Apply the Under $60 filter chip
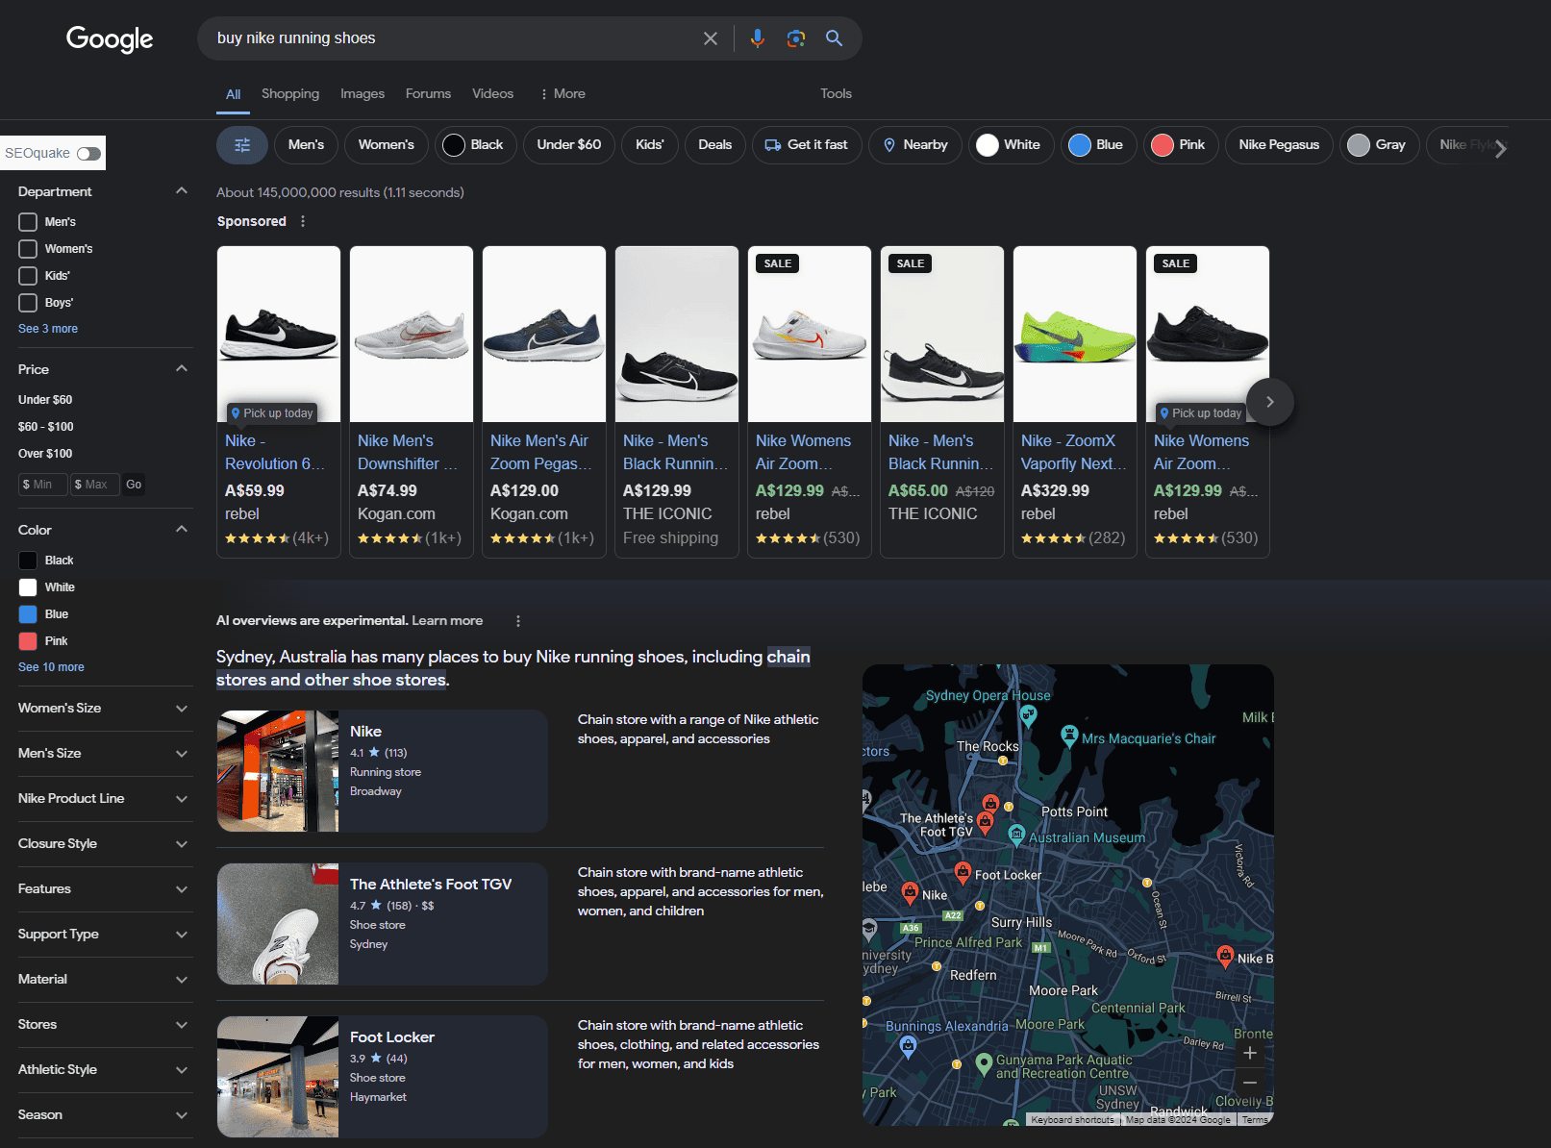 click(568, 145)
